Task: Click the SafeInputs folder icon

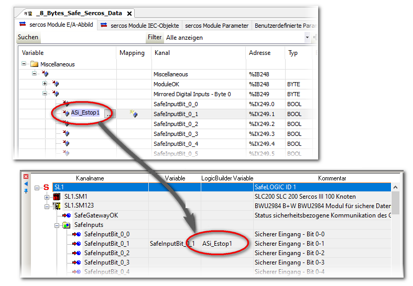Action: (67, 225)
